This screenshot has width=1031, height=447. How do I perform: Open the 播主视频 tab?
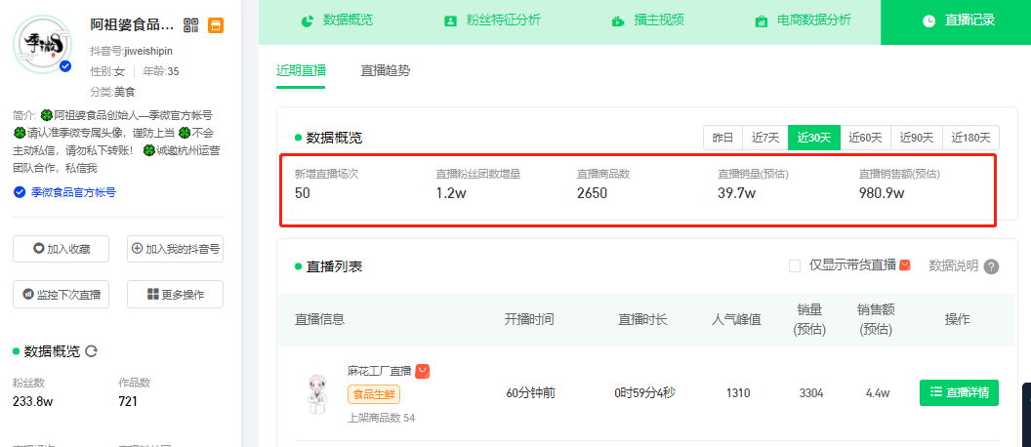point(647,20)
